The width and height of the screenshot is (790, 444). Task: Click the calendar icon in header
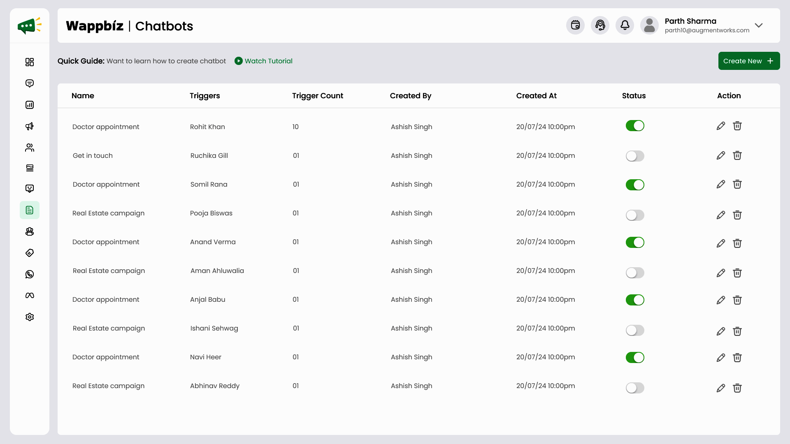pyautogui.click(x=575, y=25)
